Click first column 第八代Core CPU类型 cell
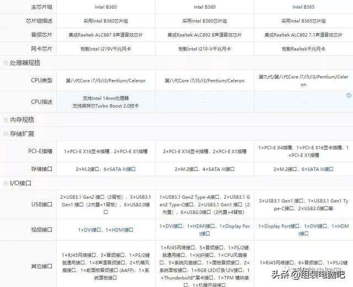353x287 pixels. [106, 81]
